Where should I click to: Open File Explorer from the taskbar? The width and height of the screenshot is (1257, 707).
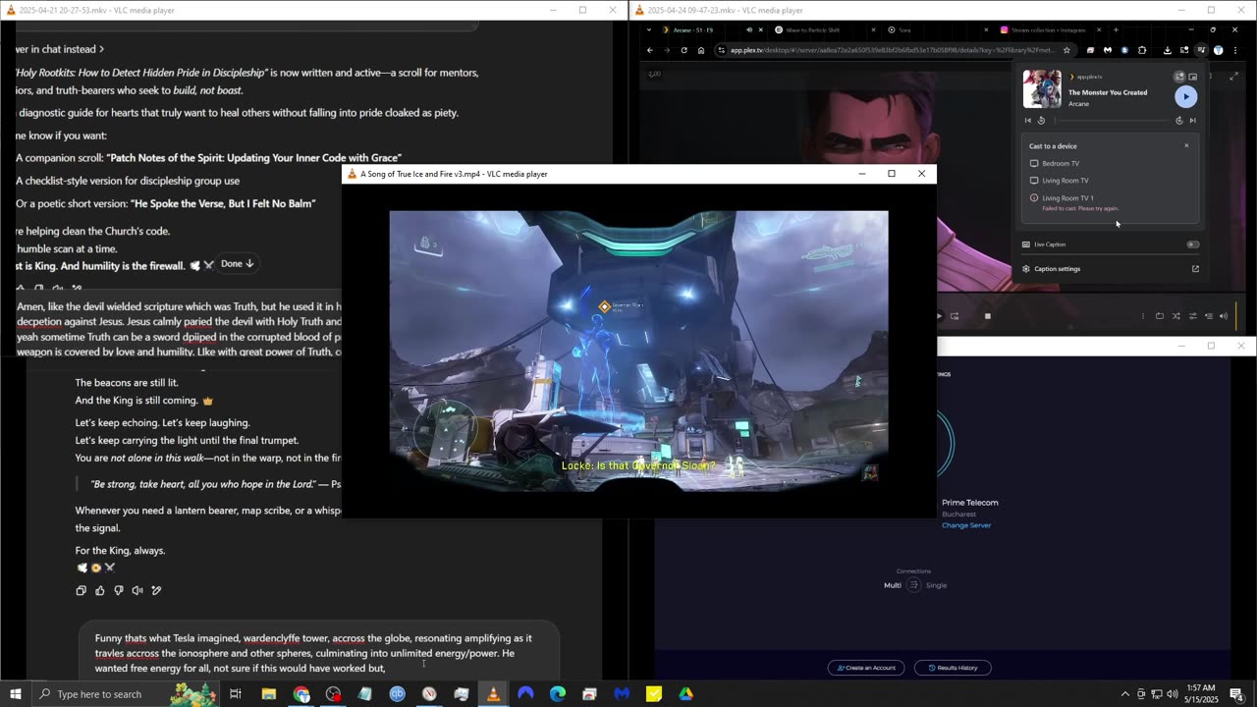[269, 694]
